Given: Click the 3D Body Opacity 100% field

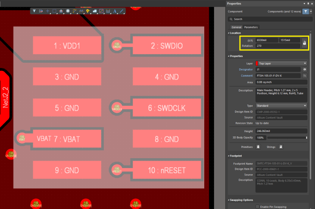Looking at the screenshot, I should pyautogui.click(x=261, y=138).
